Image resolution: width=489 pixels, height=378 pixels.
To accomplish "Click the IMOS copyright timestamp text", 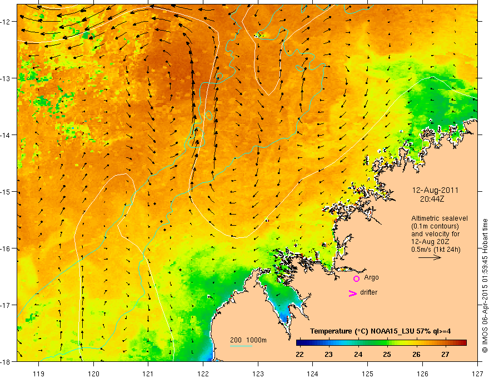I will coord(485,286).
